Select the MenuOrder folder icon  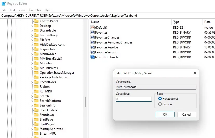coord(36,54)
